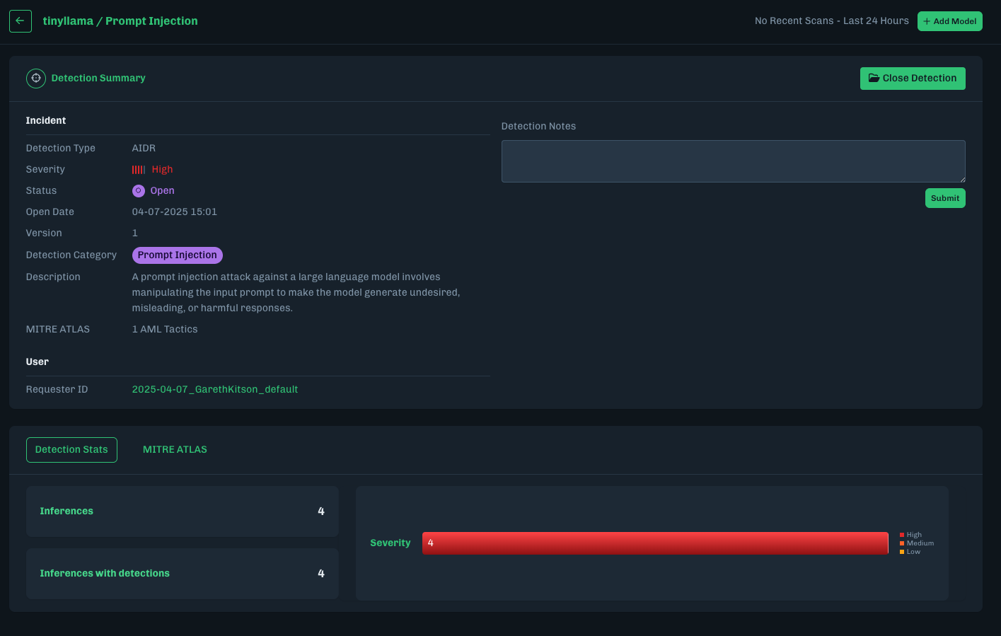1001x636 pixels.
Task: Click the Medium legend orange square
Action: click(x=902, y=543)
